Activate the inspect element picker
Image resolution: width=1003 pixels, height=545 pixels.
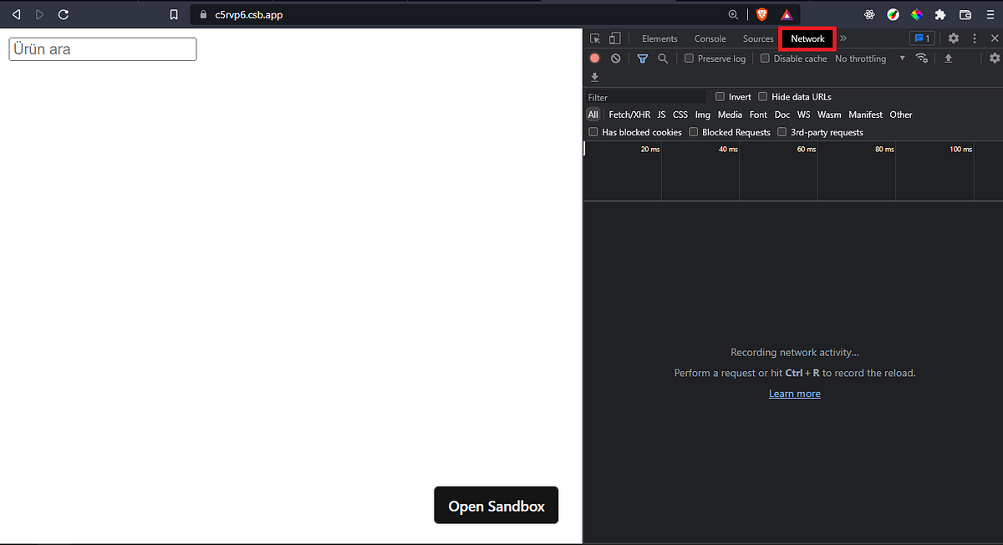(x=595, y=38)
